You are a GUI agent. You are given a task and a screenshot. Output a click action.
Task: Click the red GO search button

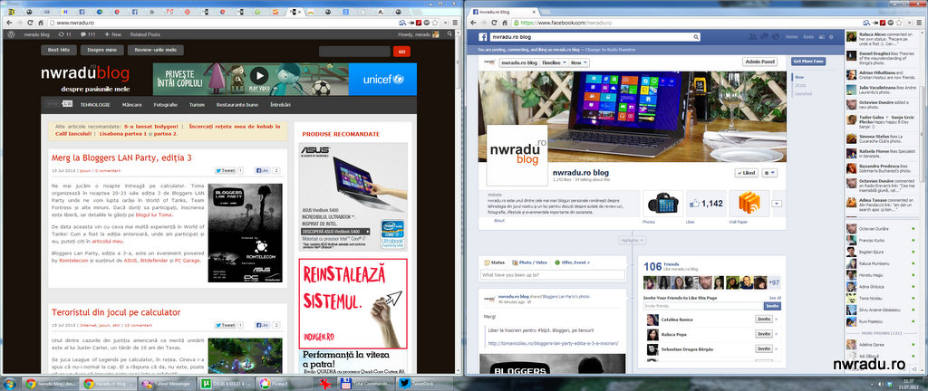click(x=401, y=52)
